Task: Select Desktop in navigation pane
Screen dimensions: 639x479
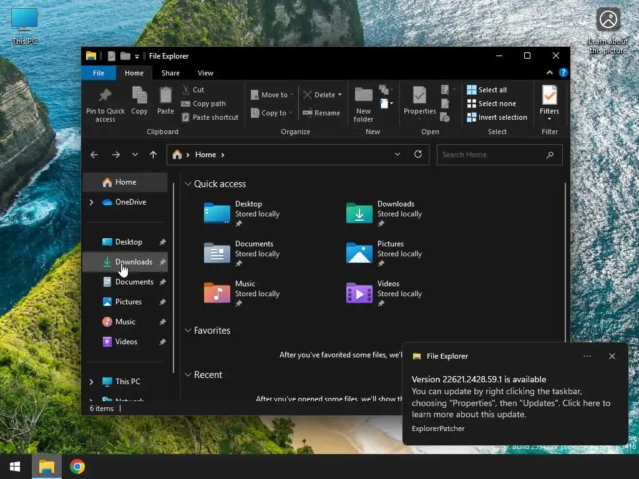Action: (x=125, y=242)
